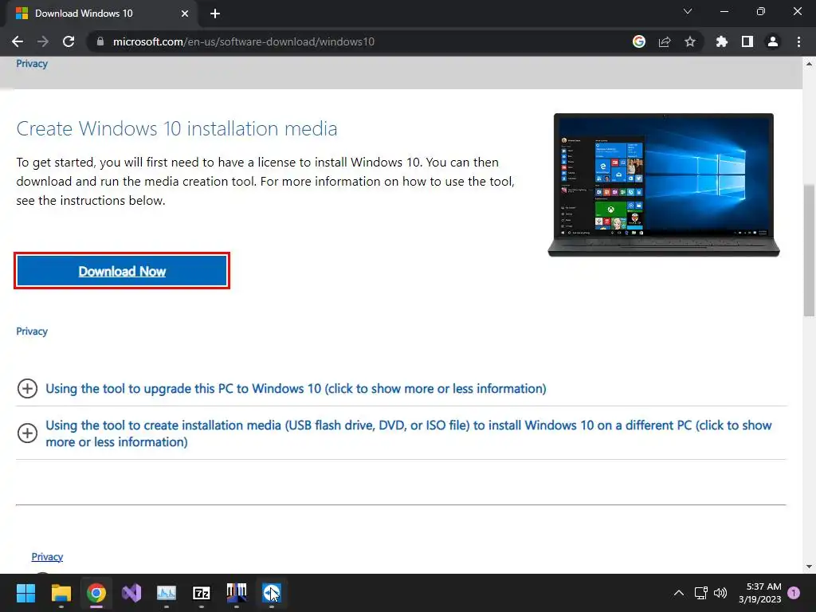Click the Google icon in address bar
This screenshot has height=612, width=816.
point(639,41)
